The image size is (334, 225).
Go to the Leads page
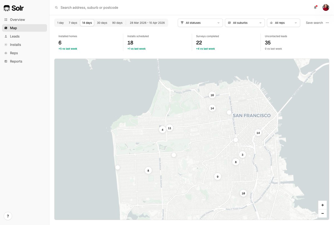(x=24, y=36)
